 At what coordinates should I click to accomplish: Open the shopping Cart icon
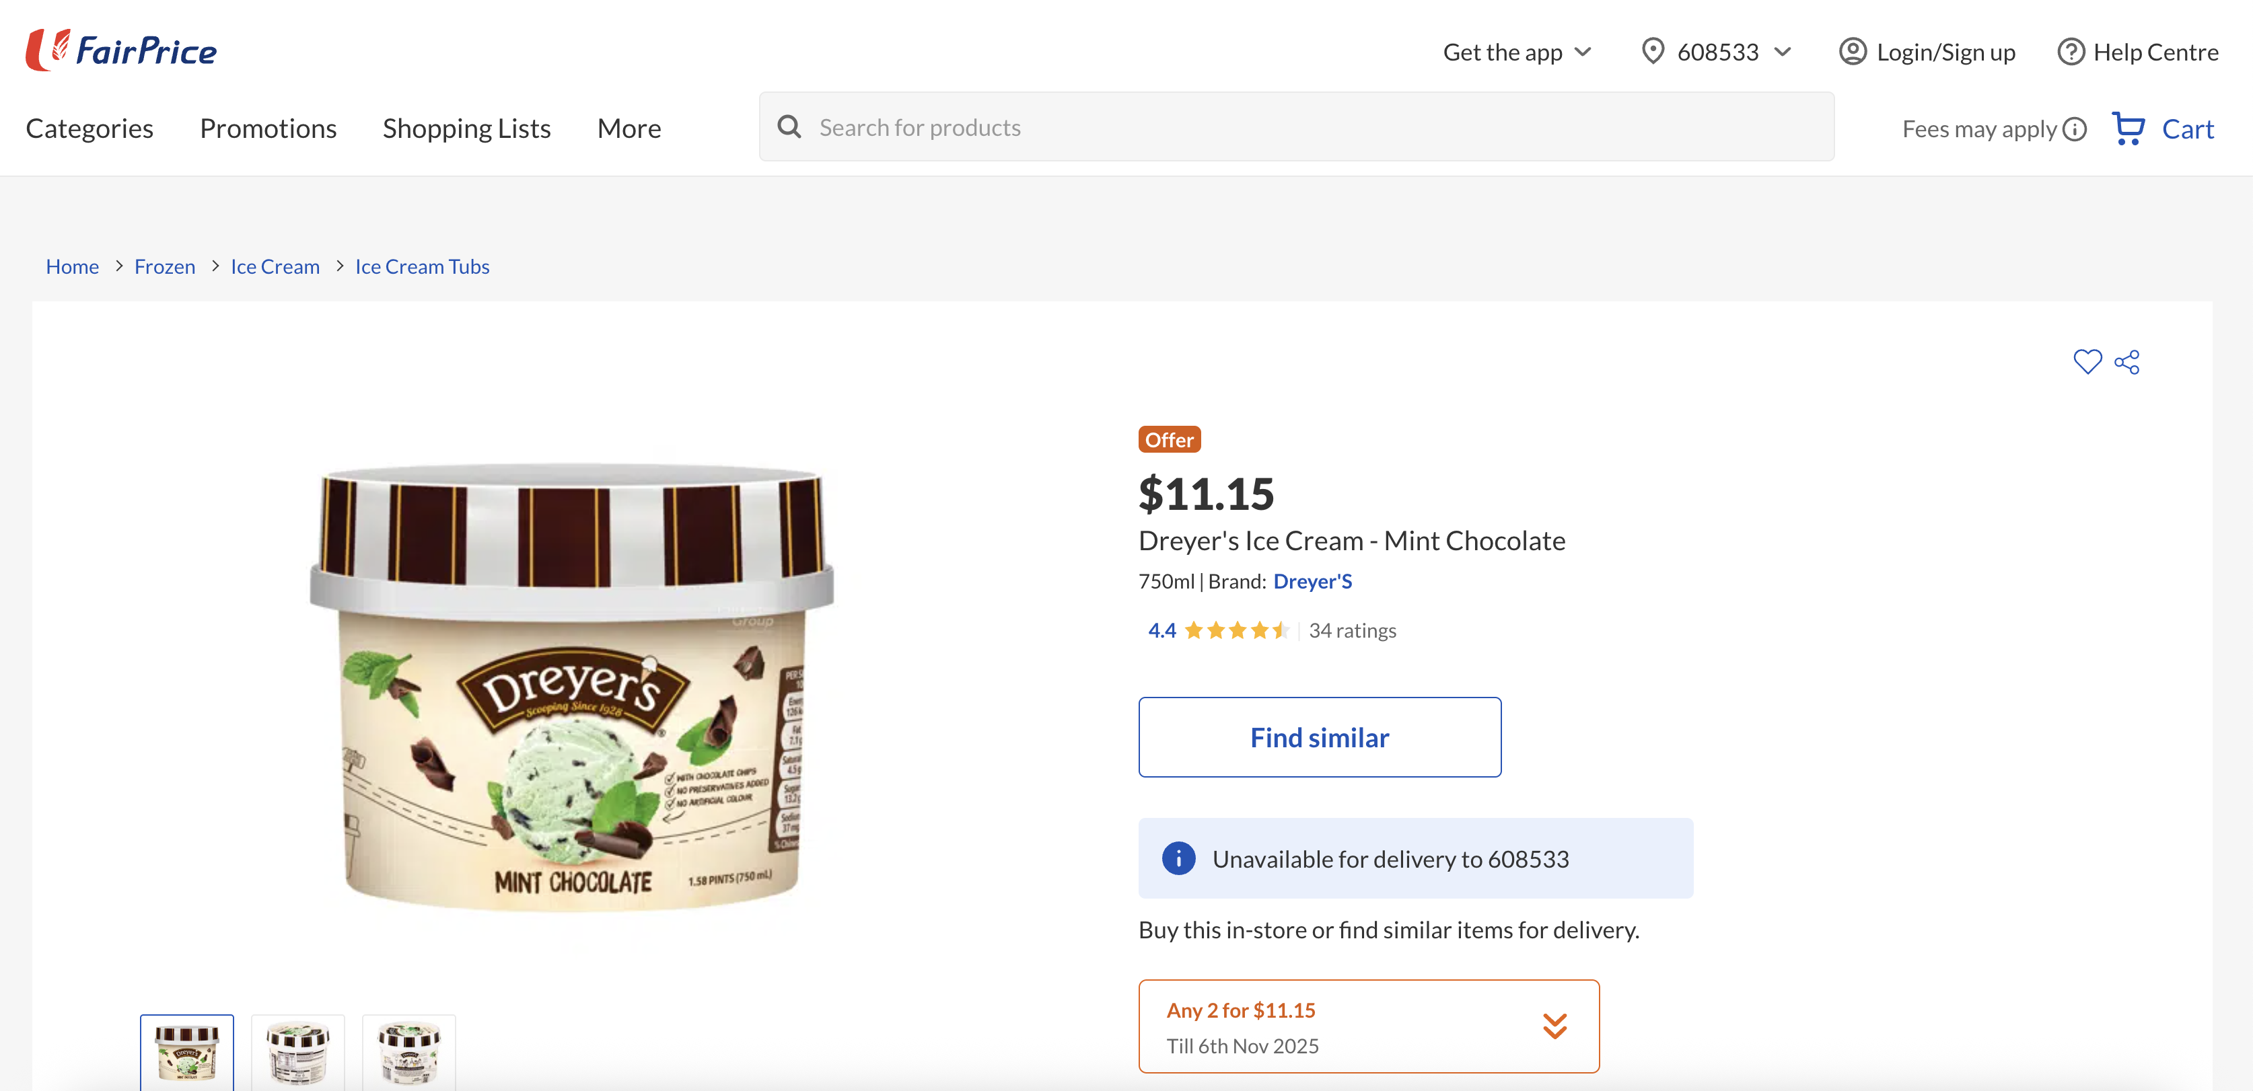(x=2131, y=128)
